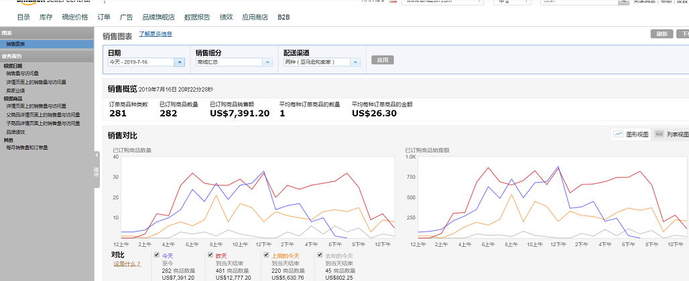689x281 pixels.
Task: Click the orange 上周的今天 legend label
Action: (x=285, y=256)
